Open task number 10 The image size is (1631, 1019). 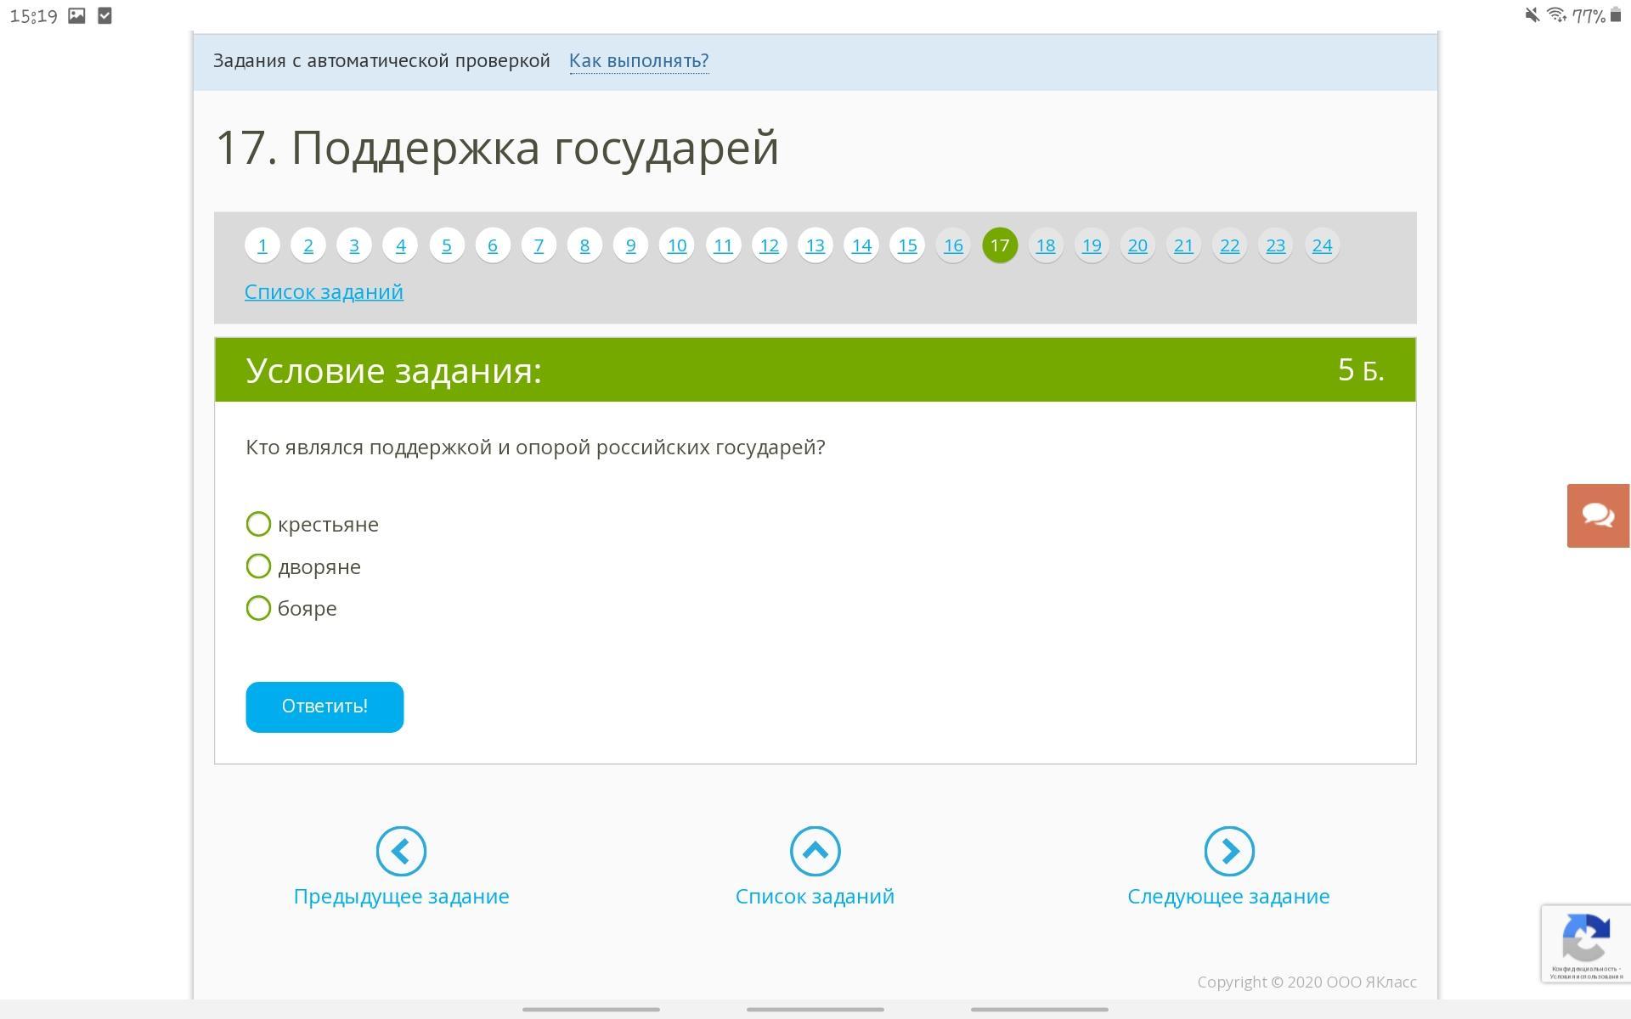pos(677,245)
